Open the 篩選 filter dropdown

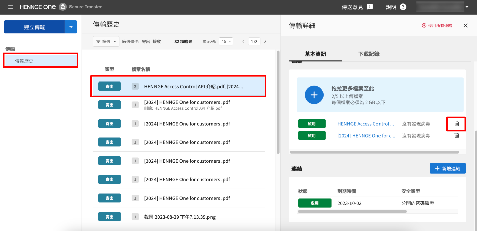tap(106, 41)
